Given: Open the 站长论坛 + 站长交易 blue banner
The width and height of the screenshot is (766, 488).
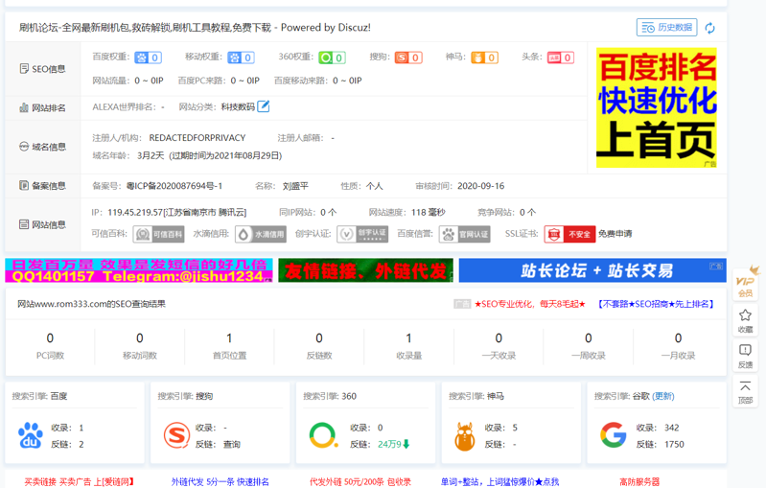Looking at the screenshot, I should point(592,270).
